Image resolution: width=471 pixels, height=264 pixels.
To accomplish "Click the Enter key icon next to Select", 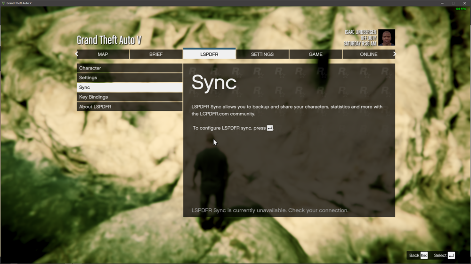I will click(451, 256).
